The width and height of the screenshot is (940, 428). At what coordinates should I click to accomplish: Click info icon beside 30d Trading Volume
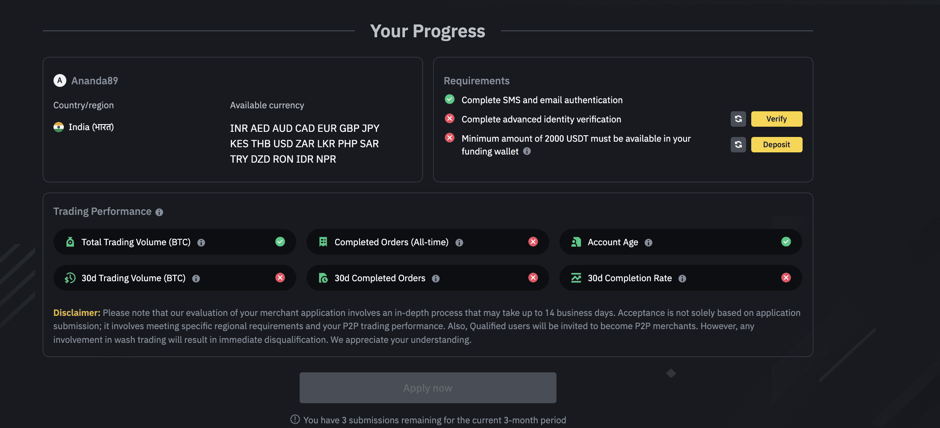click(x=196, y=279)
